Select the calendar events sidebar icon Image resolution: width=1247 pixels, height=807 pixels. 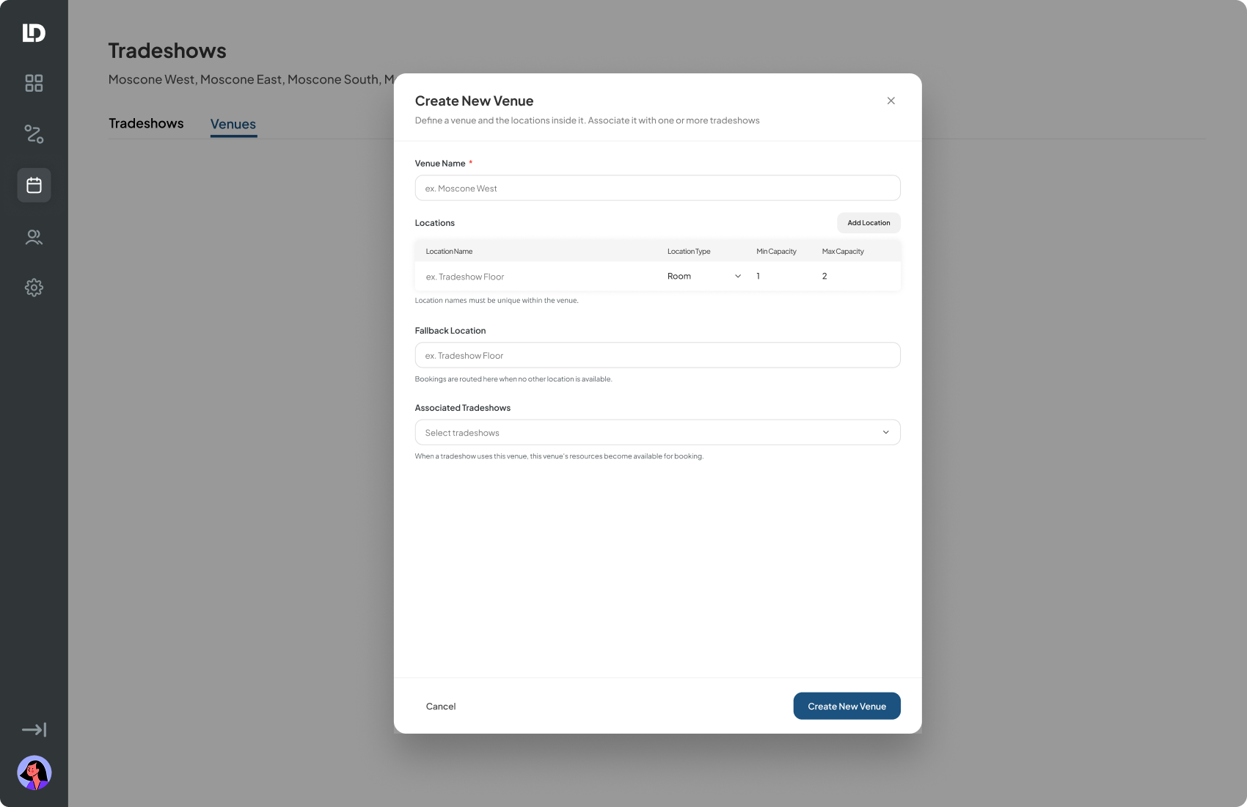click(x=34, y=185)
